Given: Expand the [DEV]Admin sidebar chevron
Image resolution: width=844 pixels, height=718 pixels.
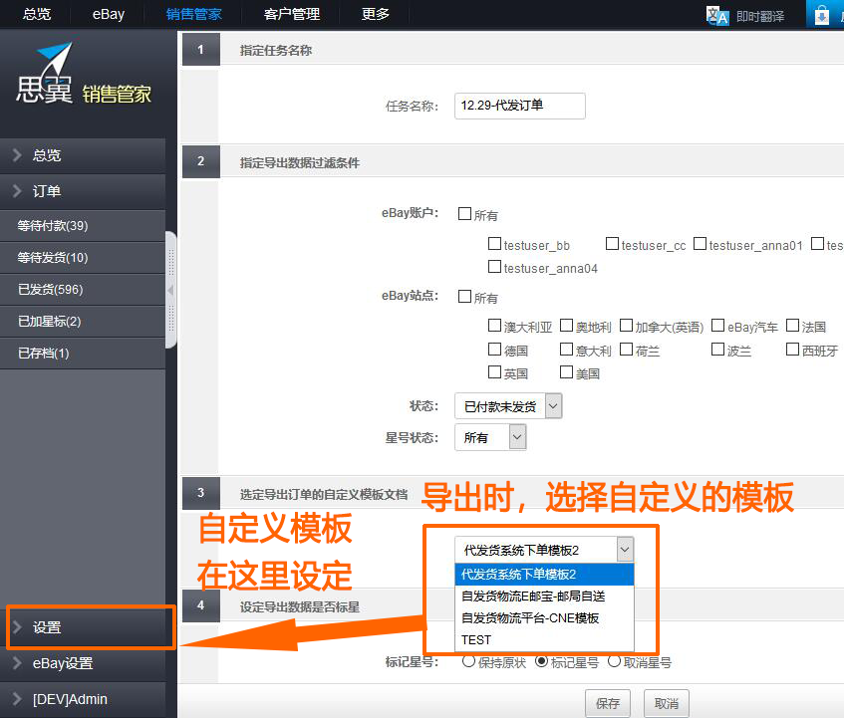Looking at the screenshot, I should pyautogui.click(x=17, y=699).
